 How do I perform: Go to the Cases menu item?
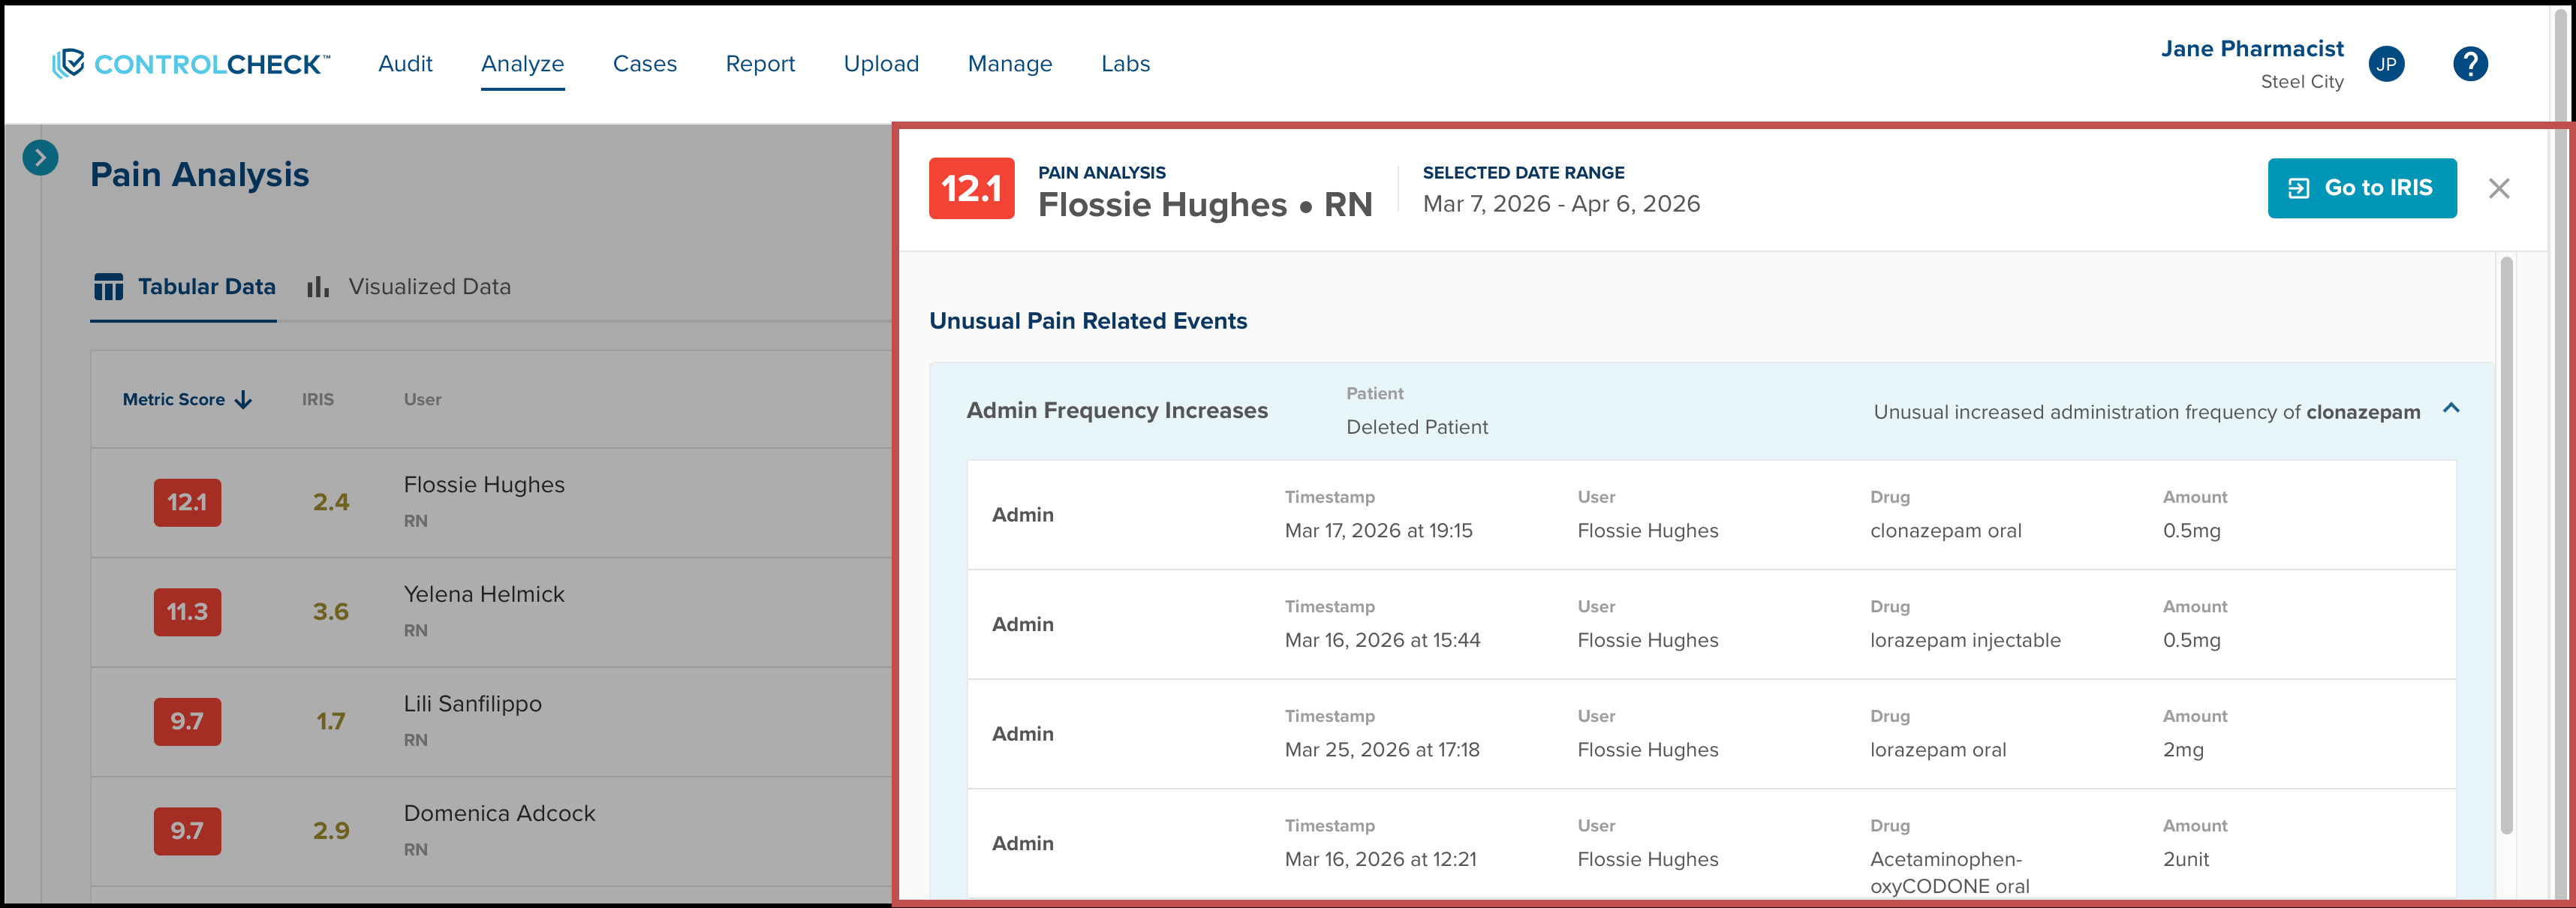tap(645, 64)
